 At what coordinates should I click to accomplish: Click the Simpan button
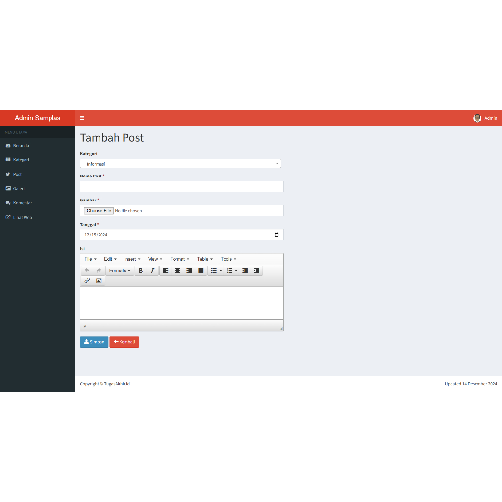(94, 342)
